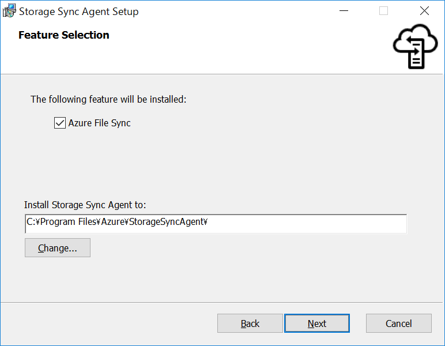Uncheck the Azure File Sync checkbox
The height and width of the screenshot is (346, 445).
click(x=59, y=123)
